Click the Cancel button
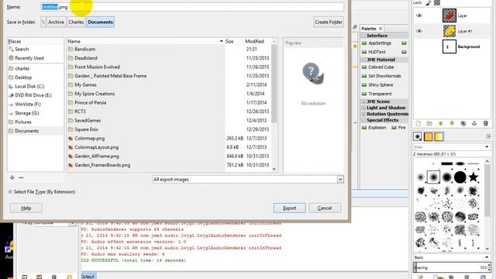Screen dimensions: 496x279 (325, 208)
